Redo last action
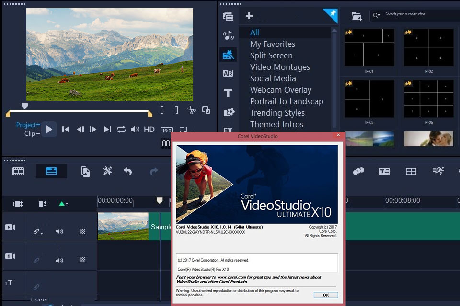The image size is (460, 306). pyautogui.click(x=154, y=171)
